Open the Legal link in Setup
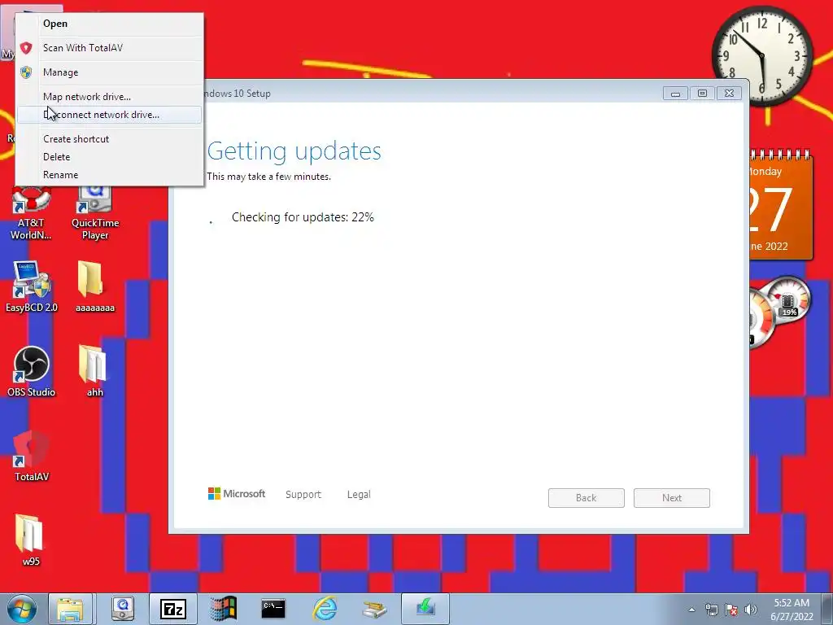 [359, 494]
